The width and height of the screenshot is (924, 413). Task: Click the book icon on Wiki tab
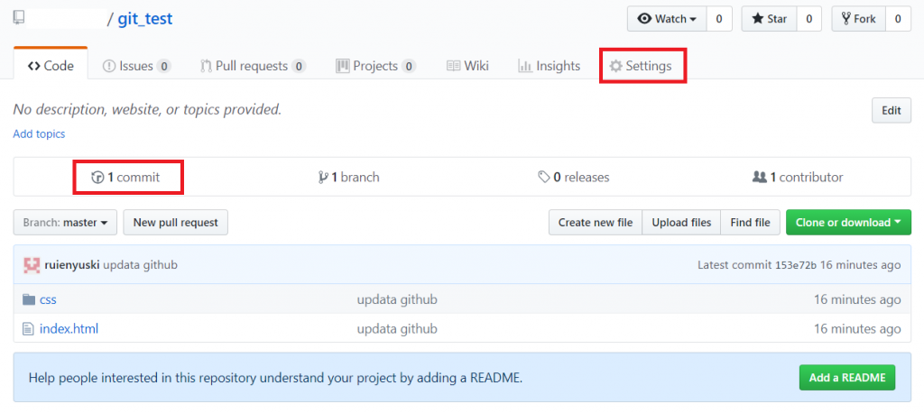[453, 66]
